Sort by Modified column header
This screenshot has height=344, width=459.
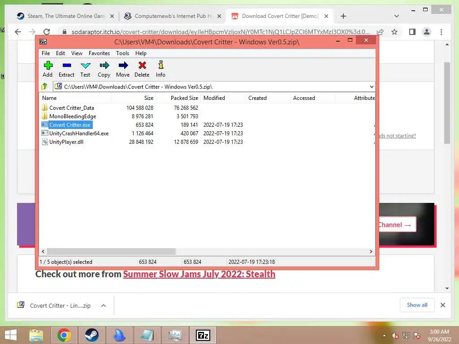click(x=223, y=98)
